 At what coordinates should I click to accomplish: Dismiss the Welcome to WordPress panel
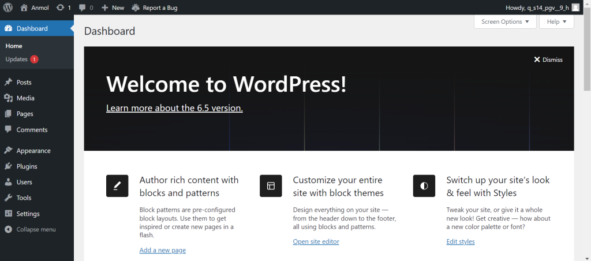(548, 59)
